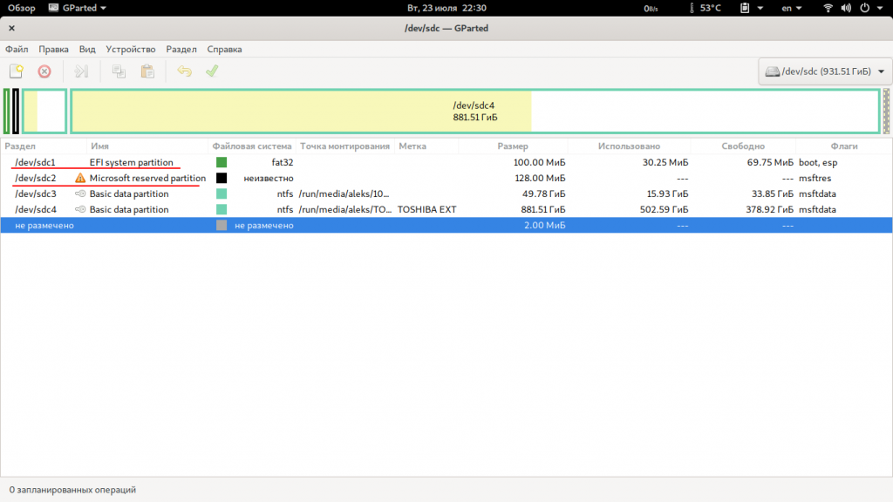893x502 pixels.
Task: Open the Справка menu
Action: pyautogui.click(x=224, y=49)
